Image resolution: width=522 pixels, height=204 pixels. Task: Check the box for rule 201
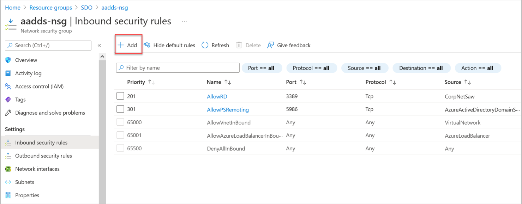tap(120, 96)
